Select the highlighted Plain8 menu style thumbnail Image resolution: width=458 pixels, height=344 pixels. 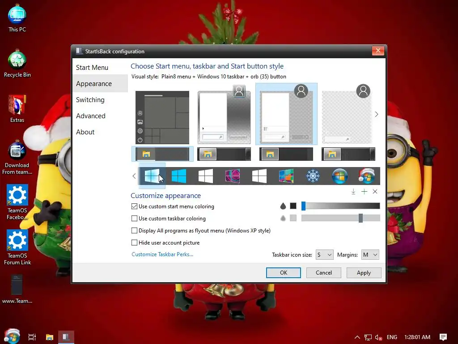pyautogui.click(x=286, y=114)
